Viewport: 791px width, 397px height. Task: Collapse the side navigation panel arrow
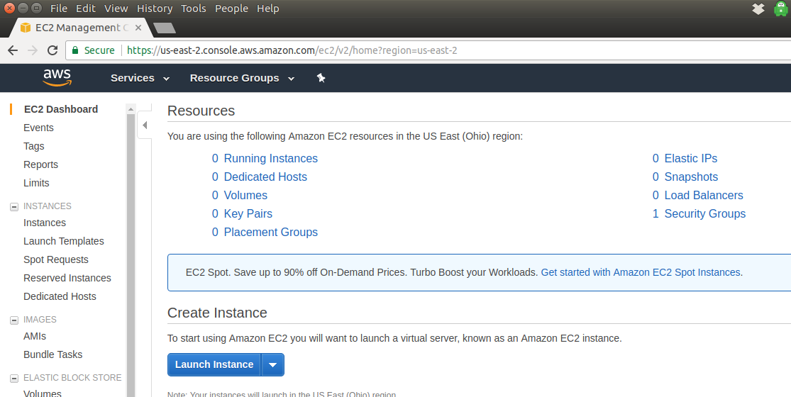(145, 125)
